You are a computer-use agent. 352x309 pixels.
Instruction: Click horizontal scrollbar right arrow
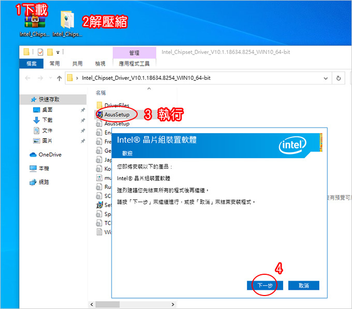point(172,304)
